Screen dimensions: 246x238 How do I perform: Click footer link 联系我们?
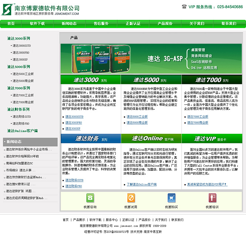point(178,220)
